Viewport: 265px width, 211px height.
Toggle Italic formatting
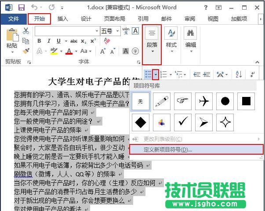click(x=49, y=41)
